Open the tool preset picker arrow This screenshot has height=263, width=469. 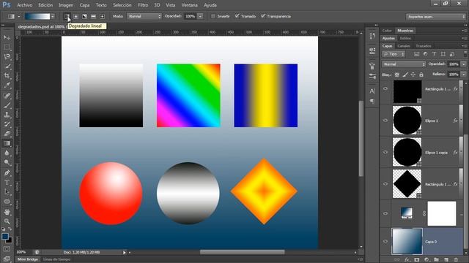pos(18,16)
